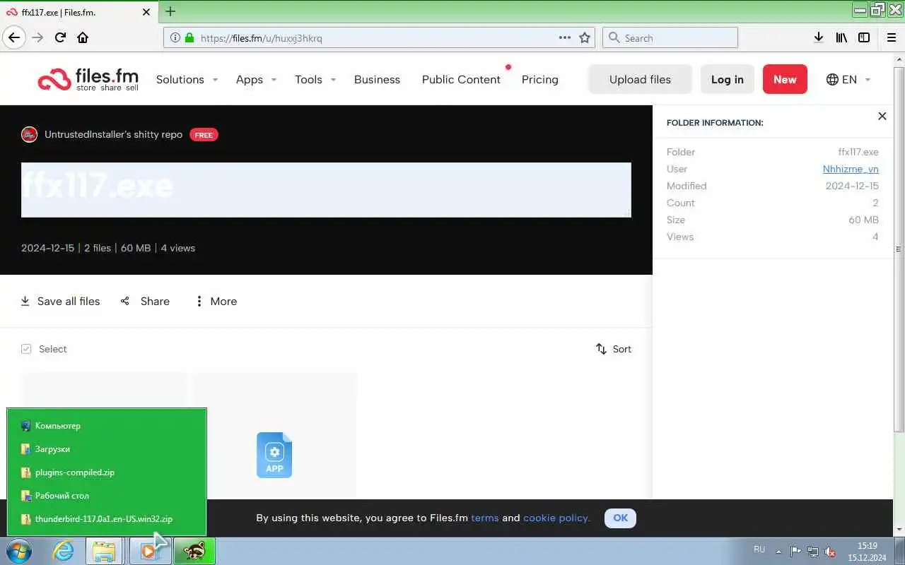Viewport: 905px width, 565px height.
Task: Open Компьютер in the jump list
Action: 107,426
